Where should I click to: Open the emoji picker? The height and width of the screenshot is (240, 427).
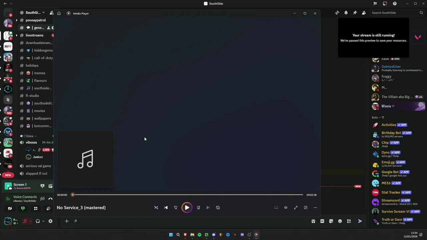[x=340, y=221]
